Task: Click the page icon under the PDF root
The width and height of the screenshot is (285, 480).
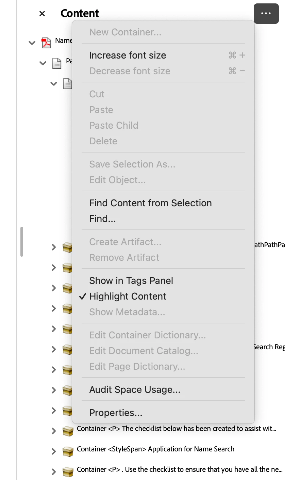Action: point(56,63)
